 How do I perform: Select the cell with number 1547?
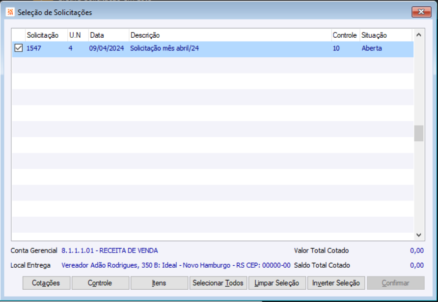pyautogui.click(x=34, y=48)
